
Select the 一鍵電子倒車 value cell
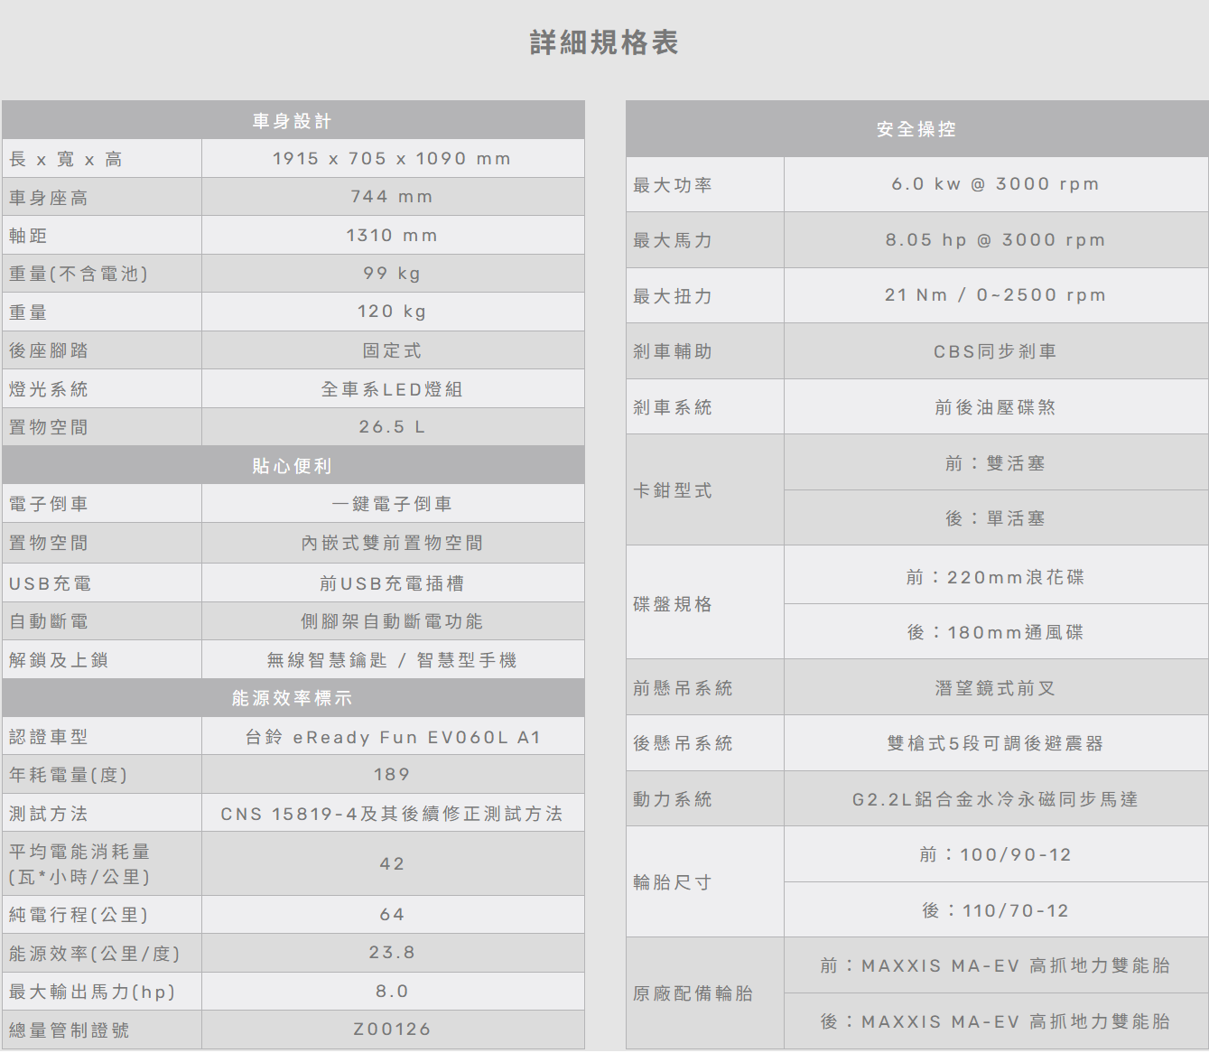pos(392,504)
